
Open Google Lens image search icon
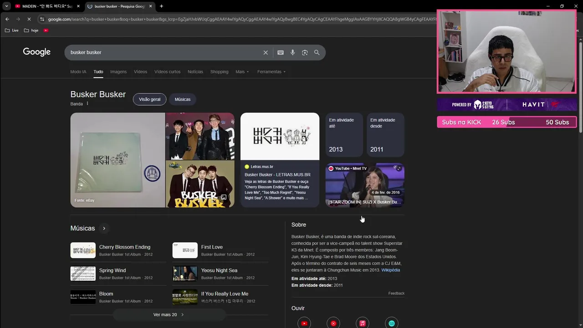[305, 52]
